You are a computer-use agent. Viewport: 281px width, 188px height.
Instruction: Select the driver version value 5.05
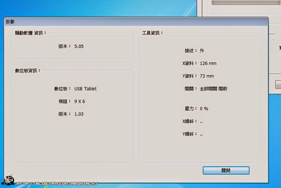coord(79,46)
